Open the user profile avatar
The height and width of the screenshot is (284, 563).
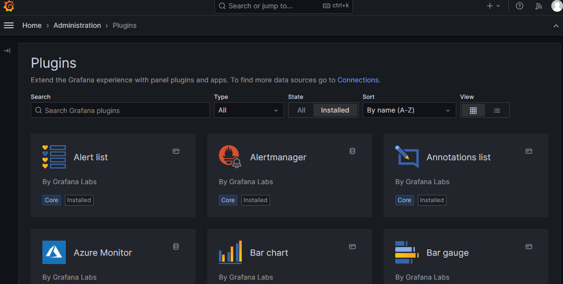(556, 6)
